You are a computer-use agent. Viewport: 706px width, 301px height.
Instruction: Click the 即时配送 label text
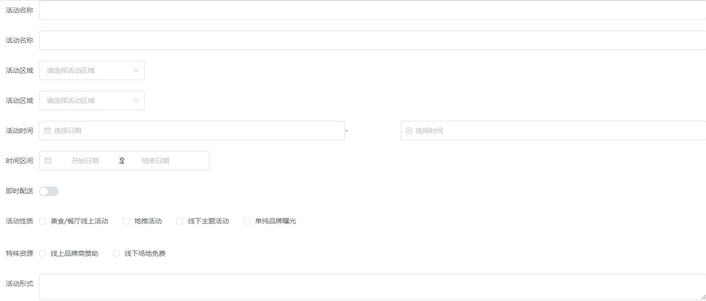coord(19,191)
